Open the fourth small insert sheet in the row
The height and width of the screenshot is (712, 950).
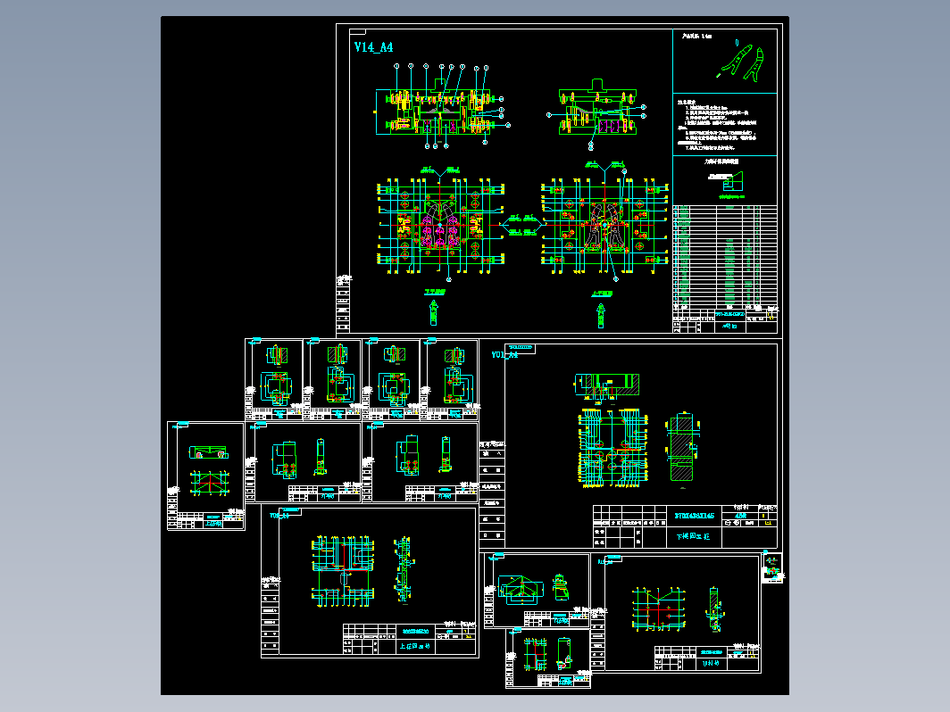pyautogui.click(x=450, y=379)
